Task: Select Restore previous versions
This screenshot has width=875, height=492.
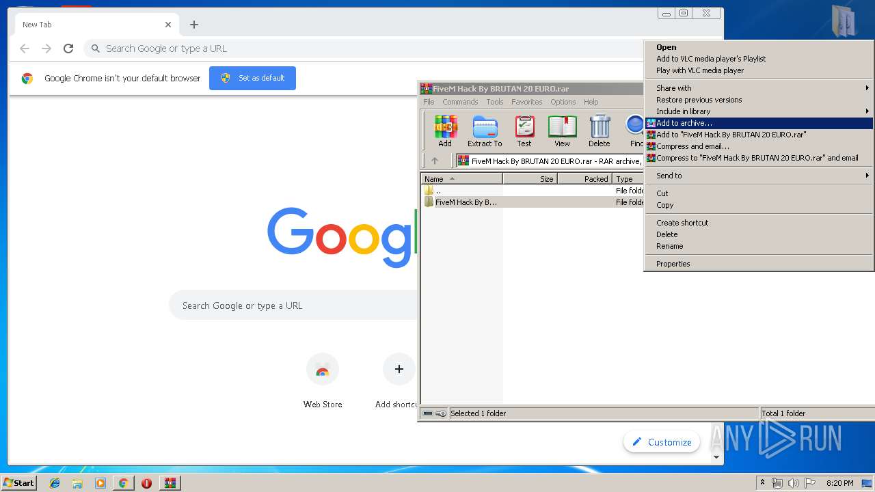Action: click(759, 100)
